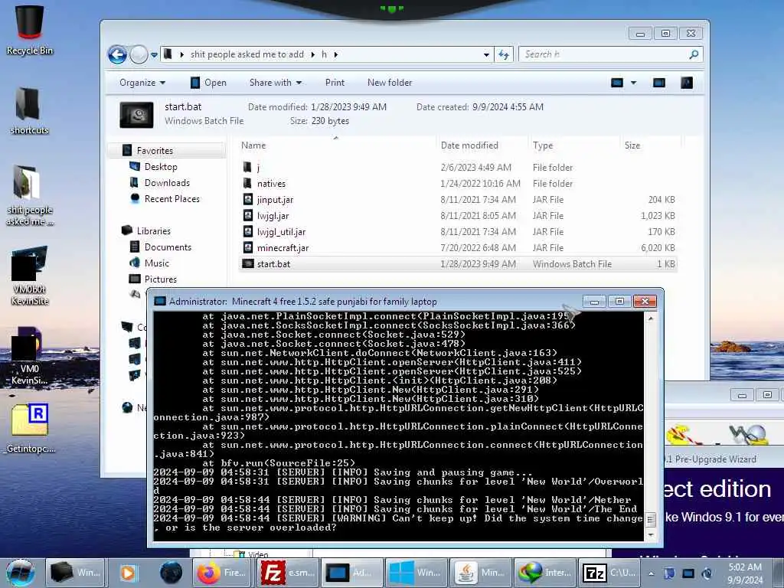Click the console scrollbar thumb
This screenshot has height=588, width=784.
(651, 520)
